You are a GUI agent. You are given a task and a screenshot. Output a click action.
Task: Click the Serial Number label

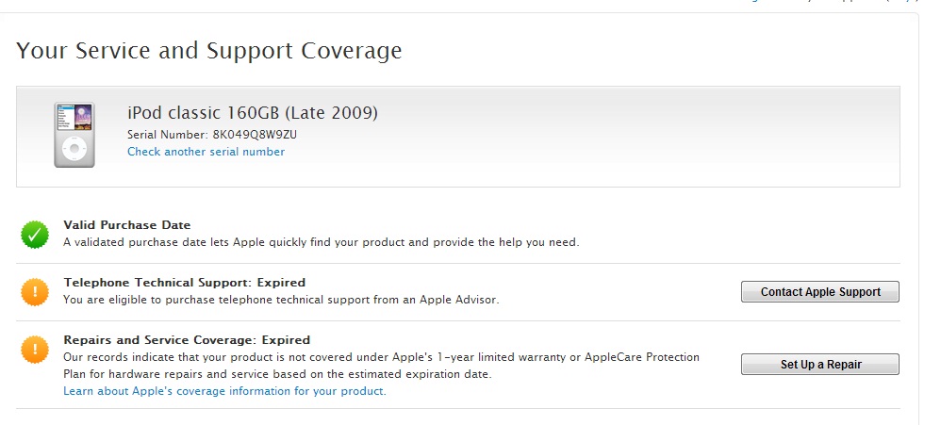click(168, 134)
